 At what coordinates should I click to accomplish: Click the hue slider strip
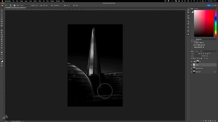point(216,23)
